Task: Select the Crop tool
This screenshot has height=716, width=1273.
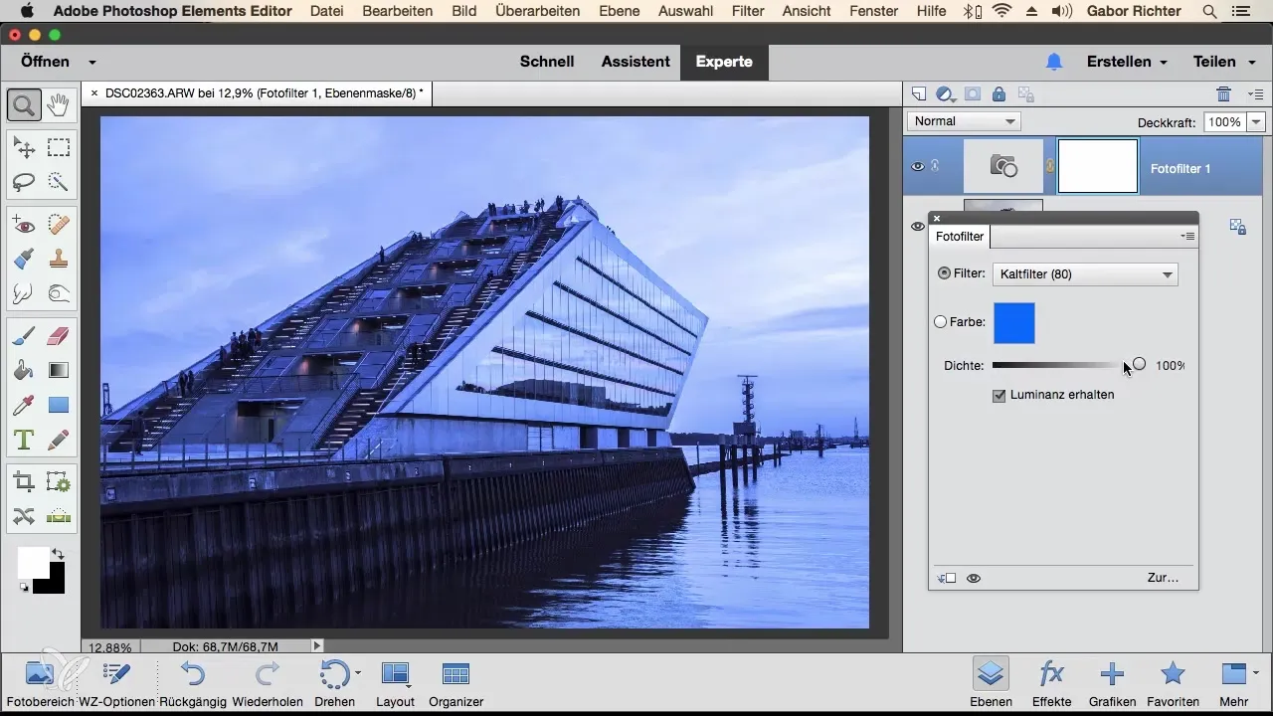Action: coord(24,482)
